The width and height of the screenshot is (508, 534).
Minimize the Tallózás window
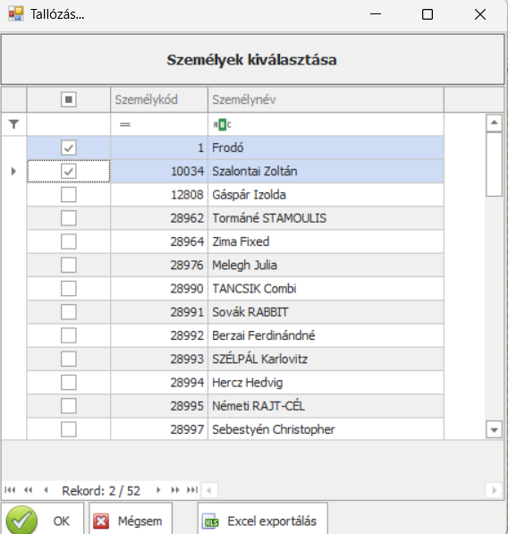pos(376,14)
